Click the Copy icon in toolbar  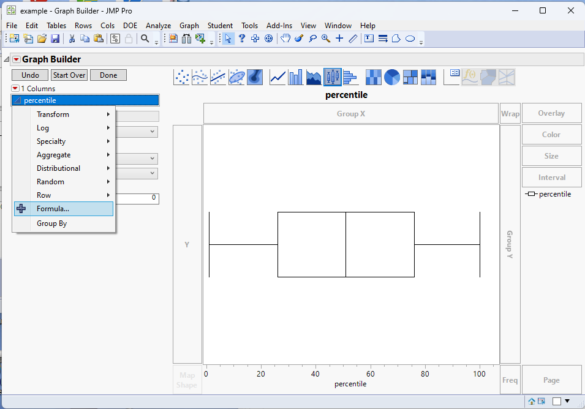tap(85, 39)
